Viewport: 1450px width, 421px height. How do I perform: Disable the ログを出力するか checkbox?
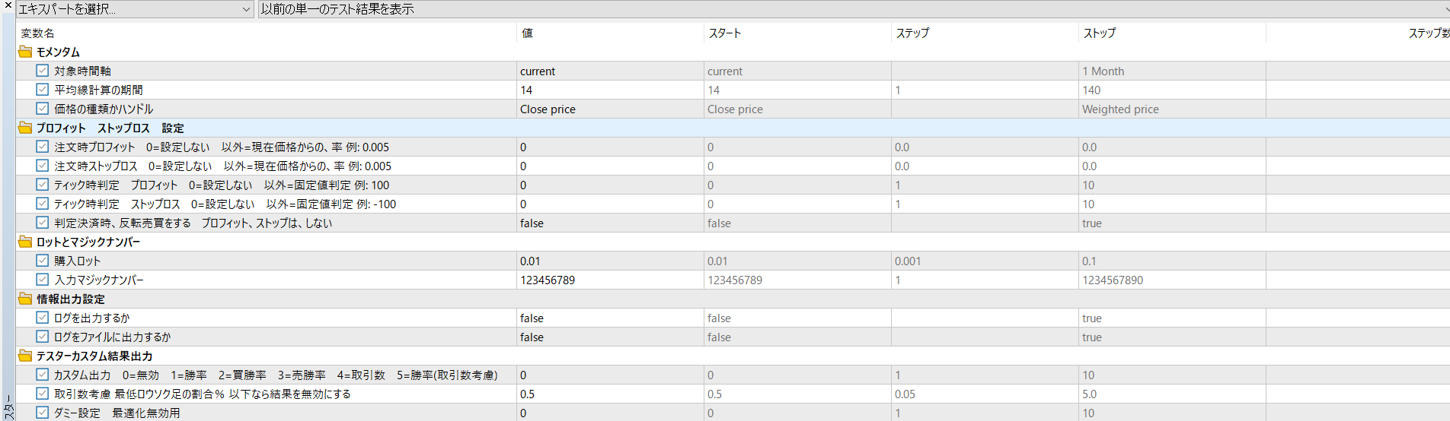click(43, 318)
